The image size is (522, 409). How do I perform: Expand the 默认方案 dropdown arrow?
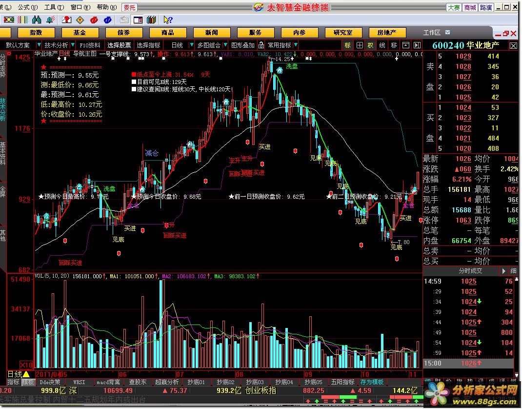pyautogui.click(x=39, y=45)
